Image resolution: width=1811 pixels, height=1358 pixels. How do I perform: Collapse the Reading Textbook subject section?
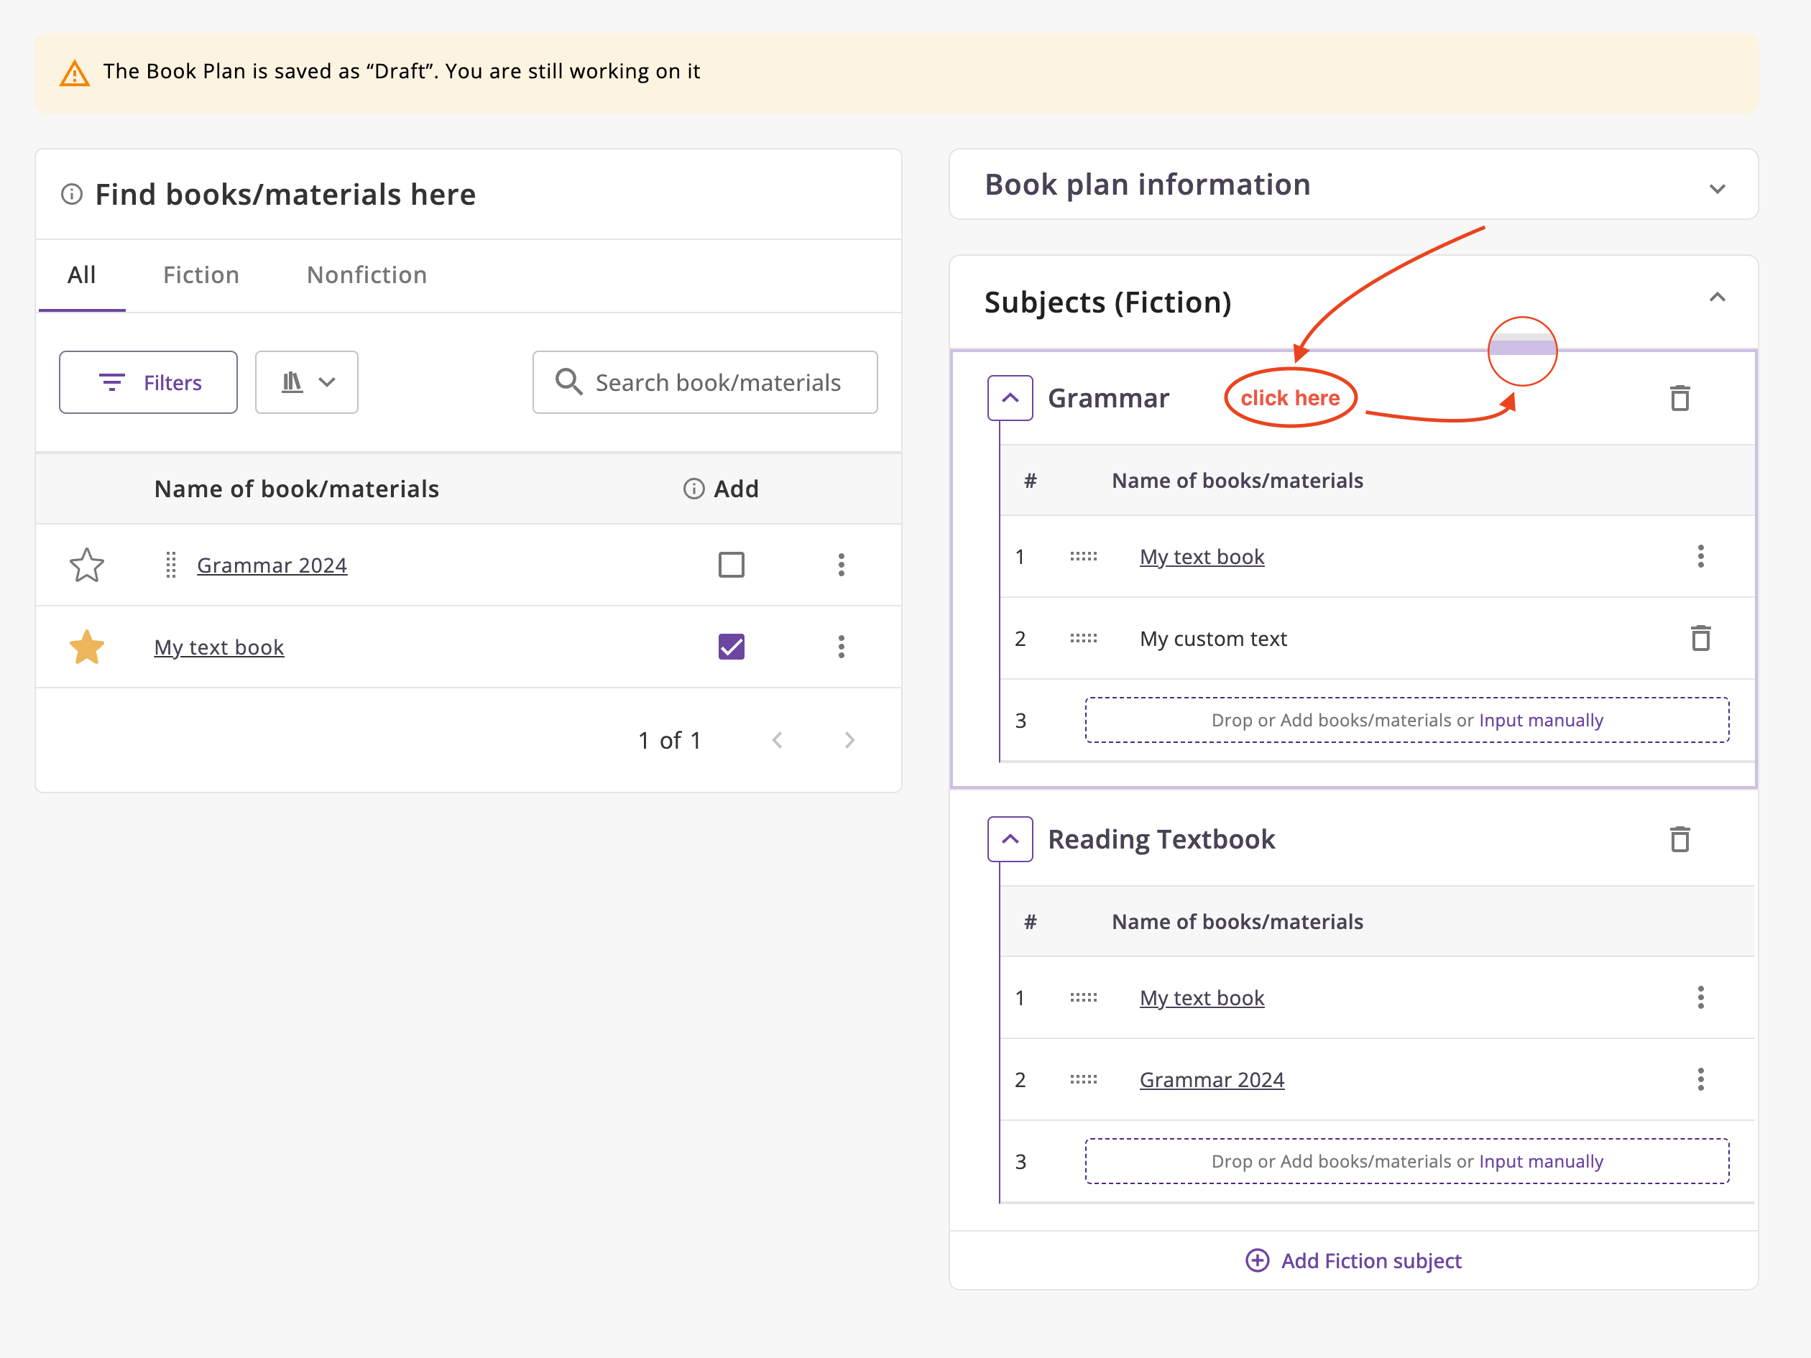pyautogui.click(x=1010, y=839)
